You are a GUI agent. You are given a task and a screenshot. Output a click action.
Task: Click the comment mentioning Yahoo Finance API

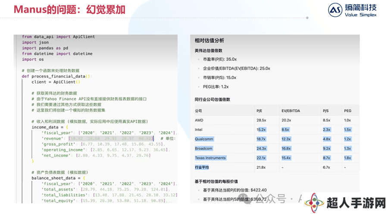pos(89,99)
